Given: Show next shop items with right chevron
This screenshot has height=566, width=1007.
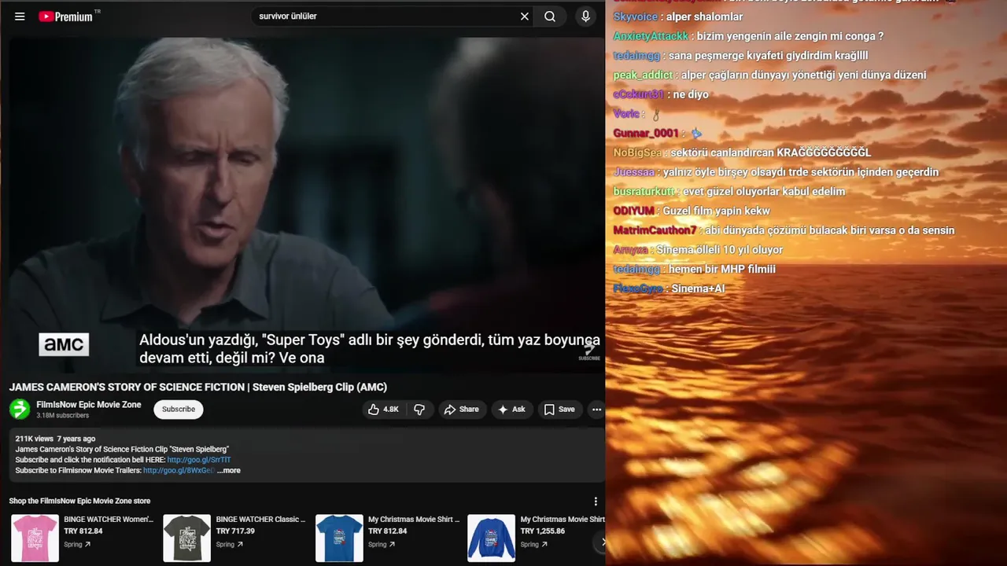Looking at the screenshot, I should click(x=603, y=542).
